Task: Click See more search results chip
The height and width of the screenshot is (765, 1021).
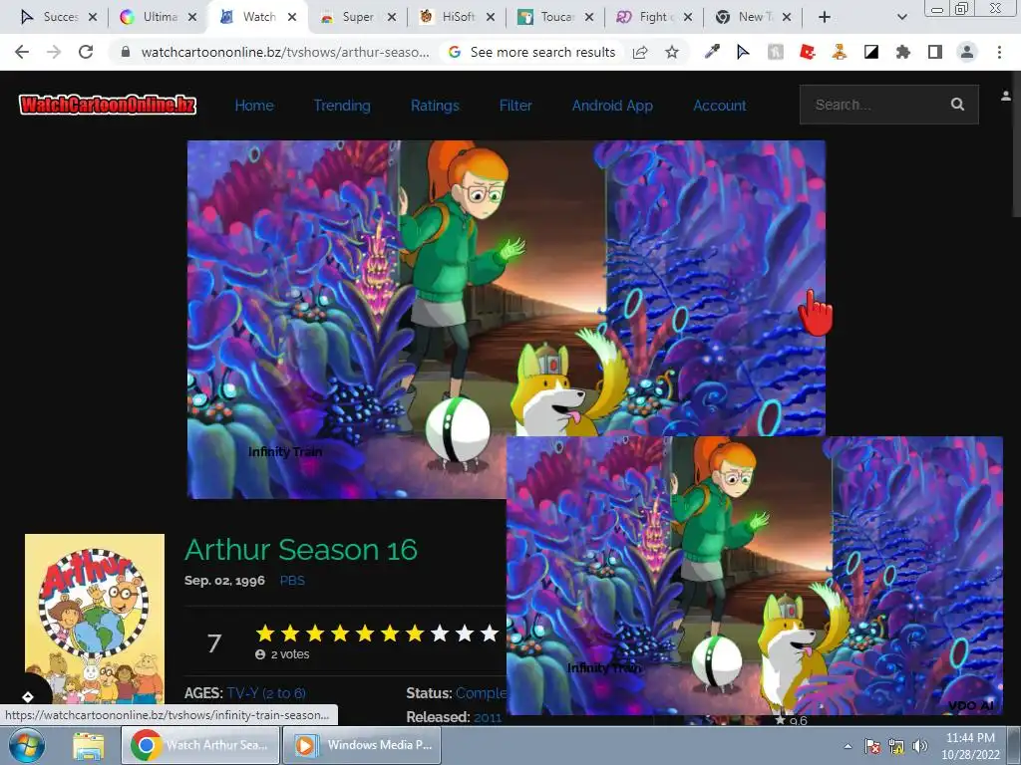Action: click(x=532, y=52)
